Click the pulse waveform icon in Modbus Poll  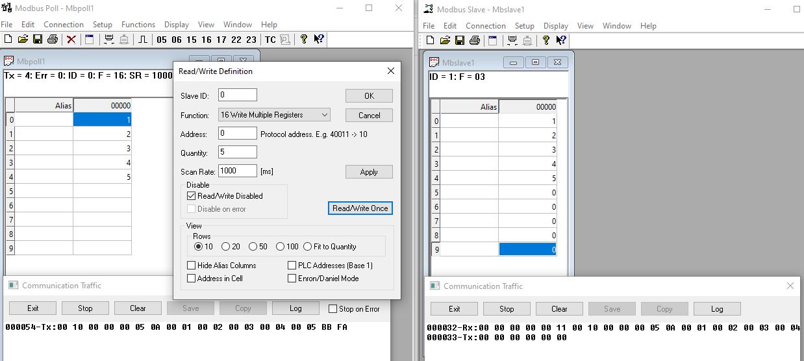coord(142,40)
